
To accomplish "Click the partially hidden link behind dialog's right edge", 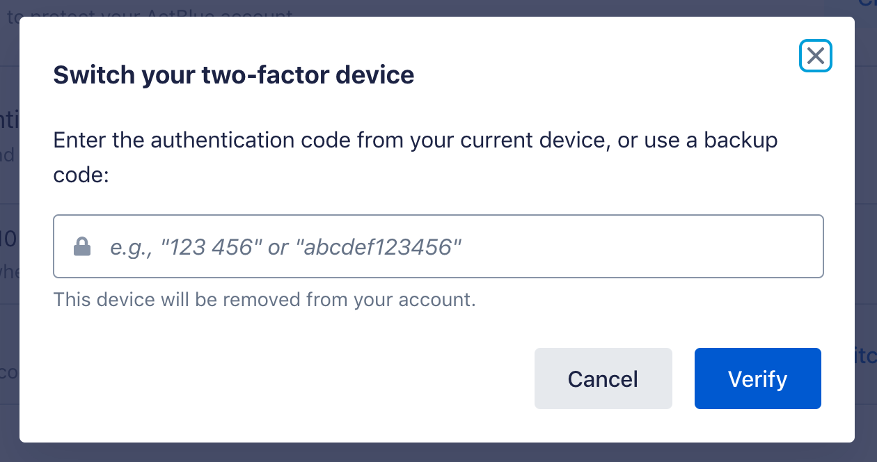I will [865, 356].
